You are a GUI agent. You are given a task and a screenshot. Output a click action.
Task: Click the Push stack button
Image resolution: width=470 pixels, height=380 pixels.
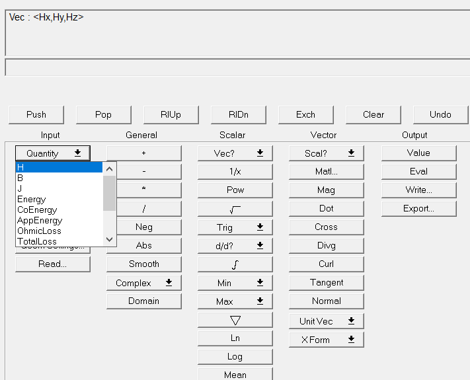(36, 114)
